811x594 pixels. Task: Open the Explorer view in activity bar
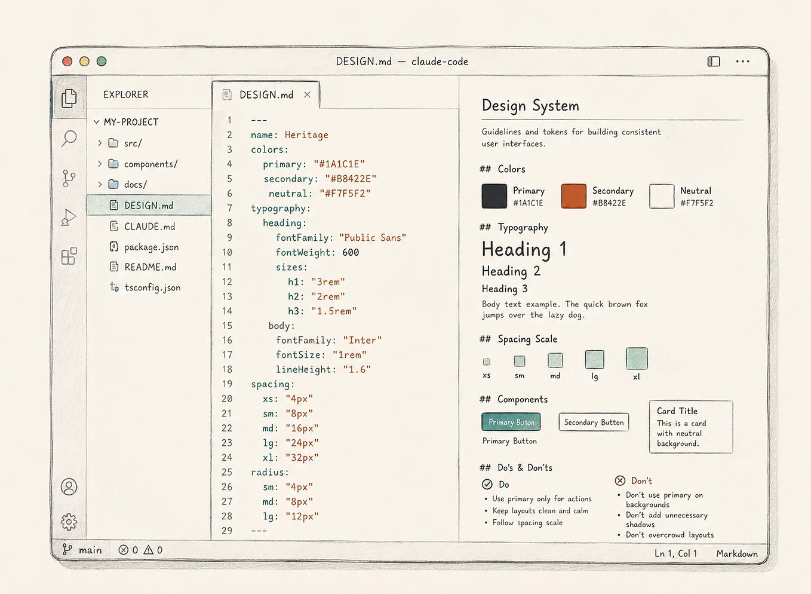point(69,97)
